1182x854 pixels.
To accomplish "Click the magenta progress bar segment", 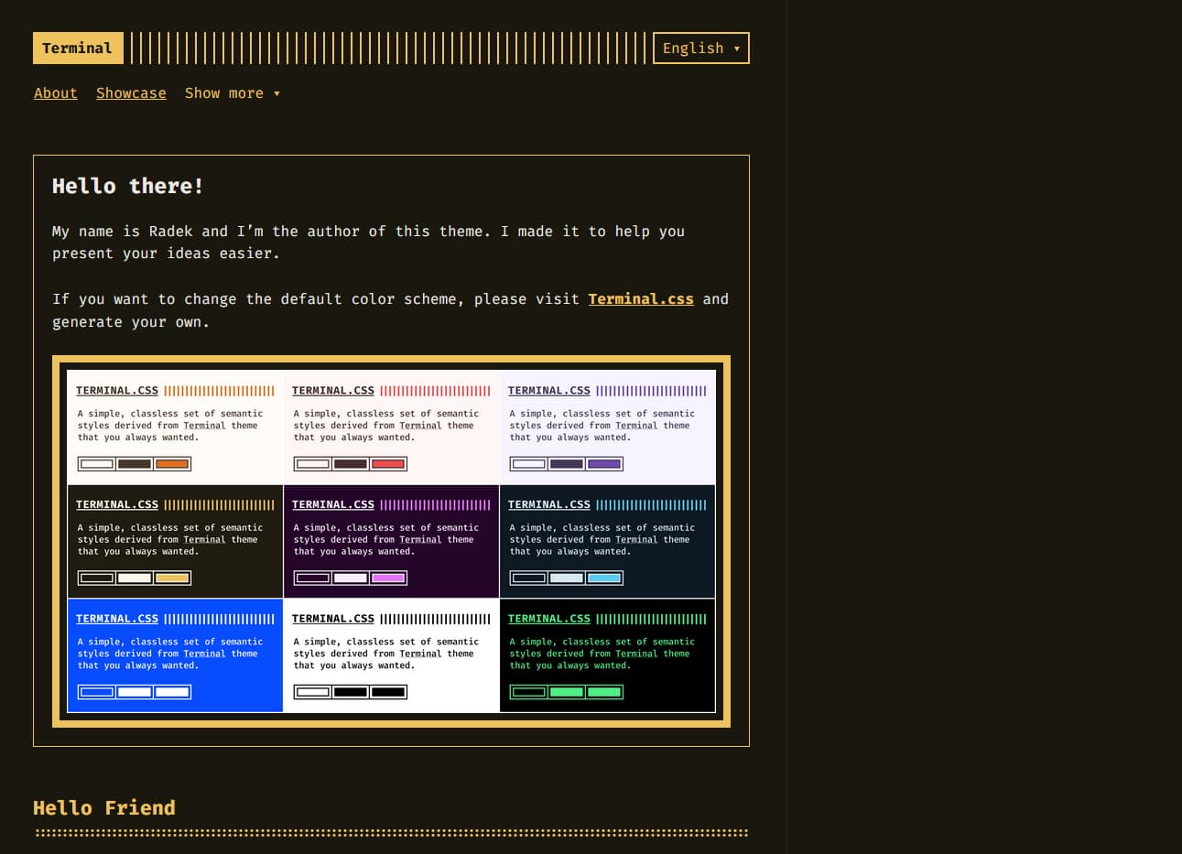I will (389, 578).
